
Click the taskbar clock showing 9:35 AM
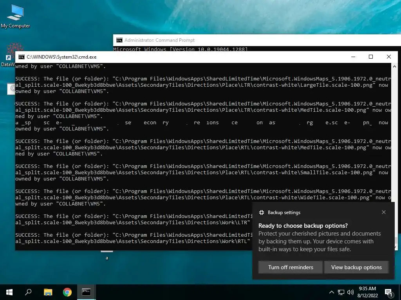coord(367,292)
